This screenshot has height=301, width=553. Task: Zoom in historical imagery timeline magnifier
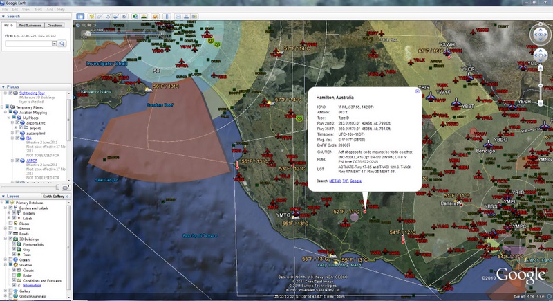(x=90, y=26)
